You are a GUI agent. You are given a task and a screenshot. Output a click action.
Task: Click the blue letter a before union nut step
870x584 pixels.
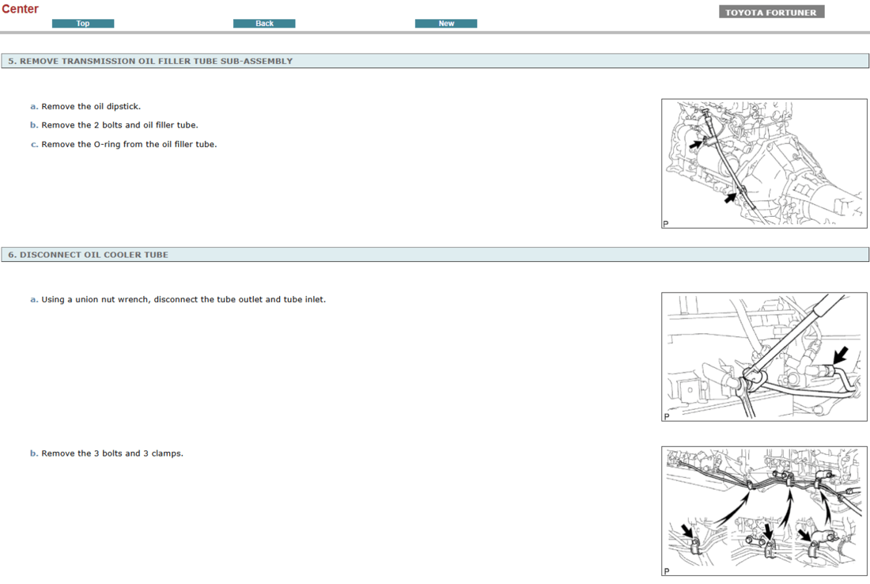pos(33,299)
